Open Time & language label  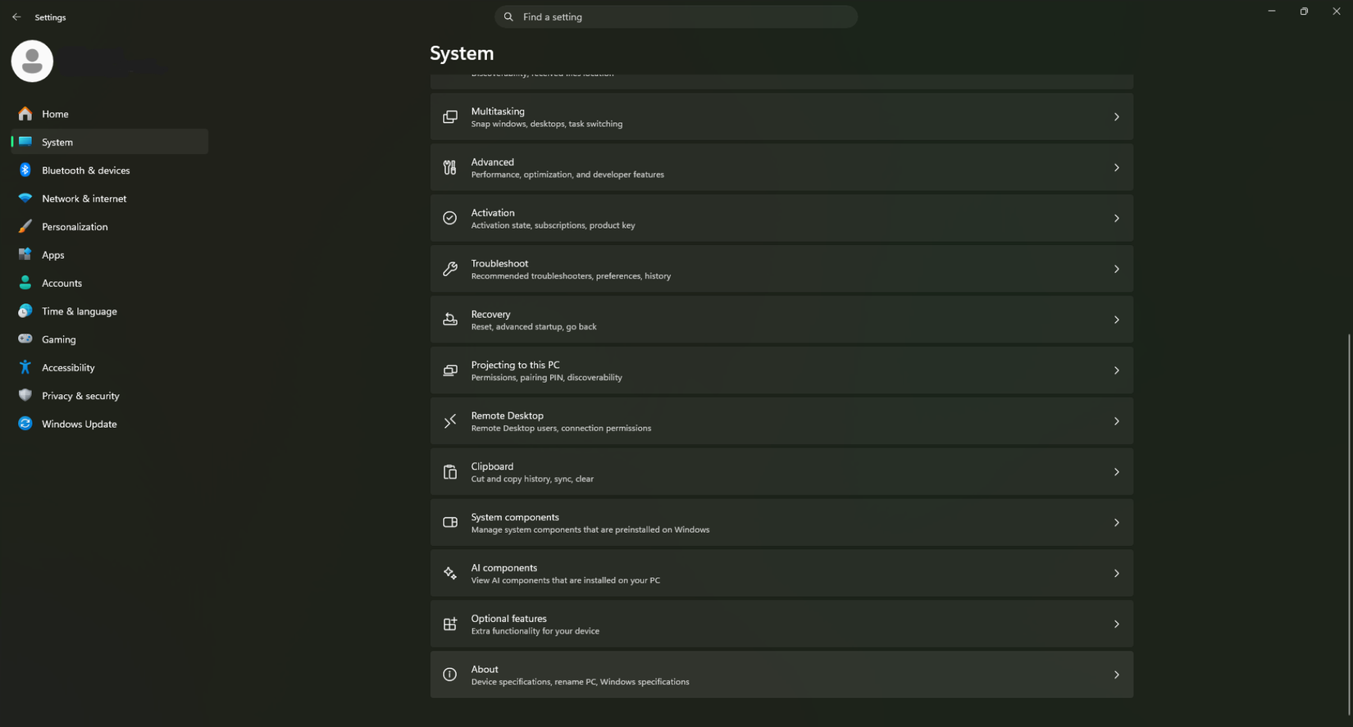(80, 311)
